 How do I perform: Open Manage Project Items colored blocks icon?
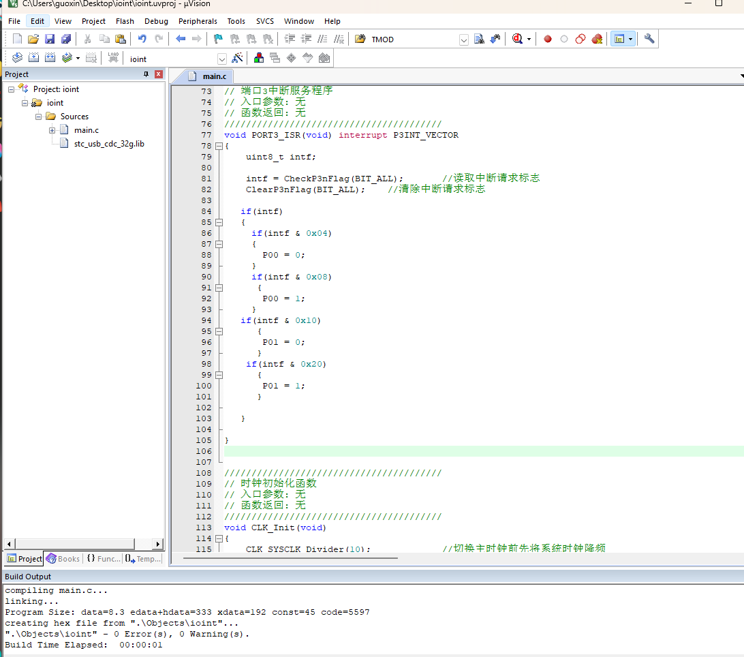259,59
